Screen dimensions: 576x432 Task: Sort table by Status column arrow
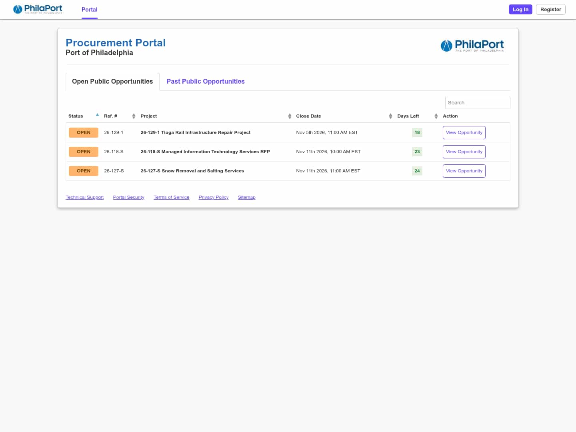97,115
